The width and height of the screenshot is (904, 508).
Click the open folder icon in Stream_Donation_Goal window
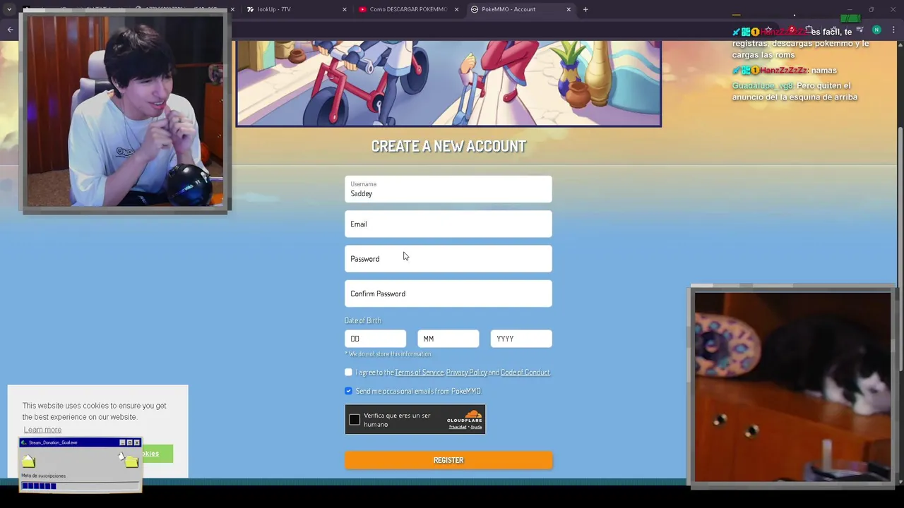click(x=29, y=461)
